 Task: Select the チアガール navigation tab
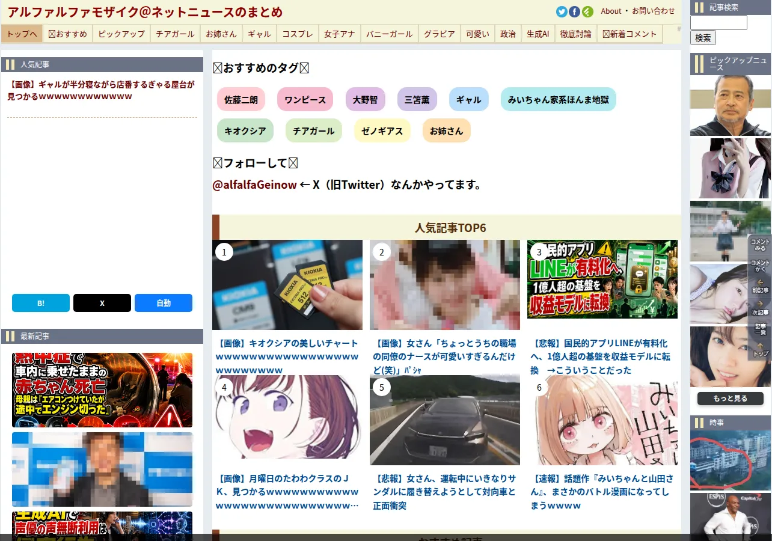point(175,34)
